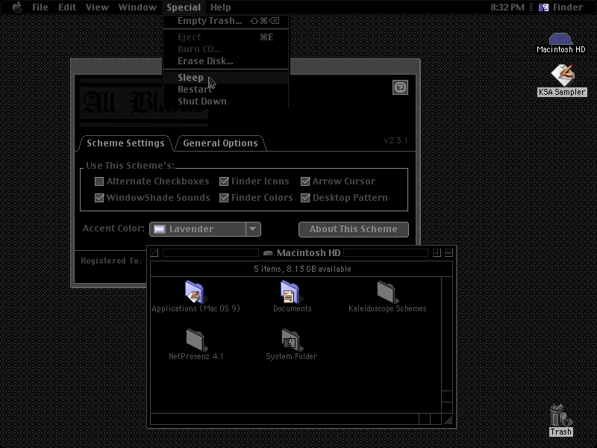The height and width of the screenshot is (448, 597).
Task: Select the NetPresenz 4.1 folder icon
Action: click(x=196, y=340)
